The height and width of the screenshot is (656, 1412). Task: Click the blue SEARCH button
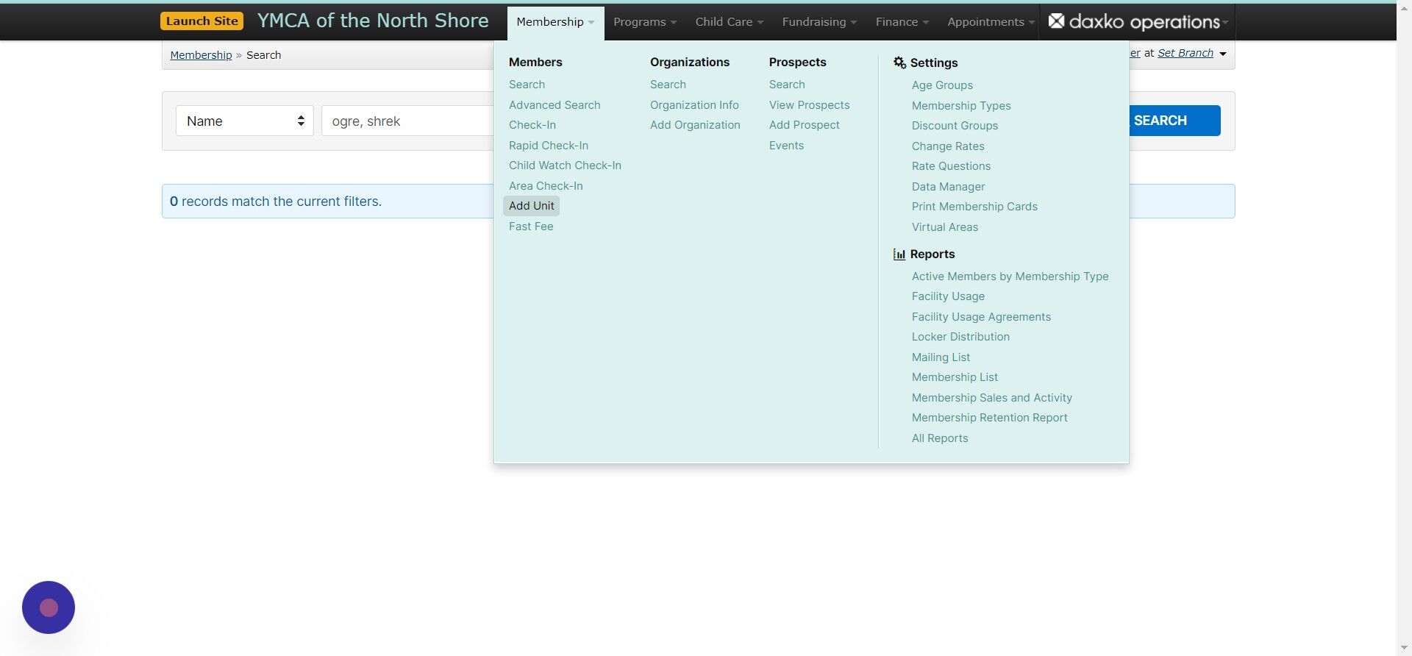1174,121
